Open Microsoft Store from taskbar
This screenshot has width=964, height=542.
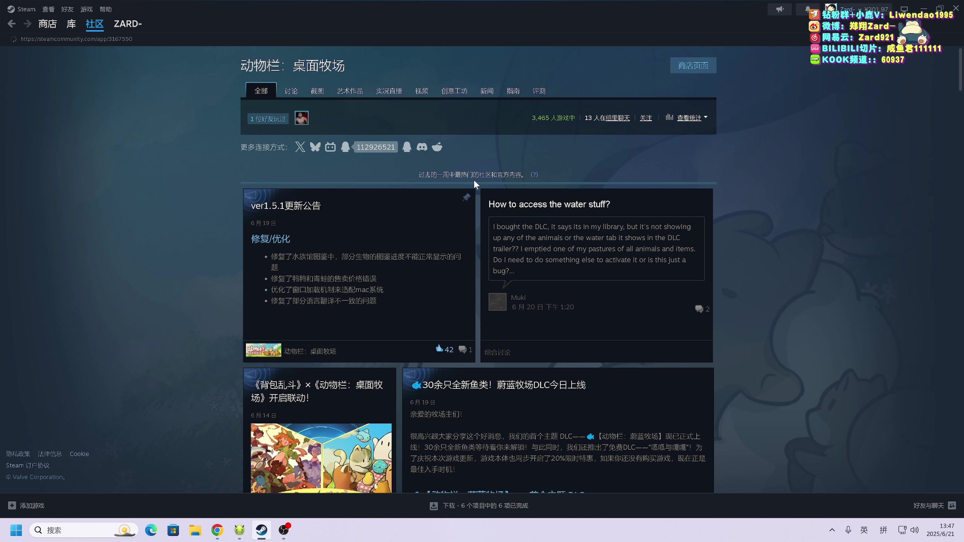pos(173,530)
